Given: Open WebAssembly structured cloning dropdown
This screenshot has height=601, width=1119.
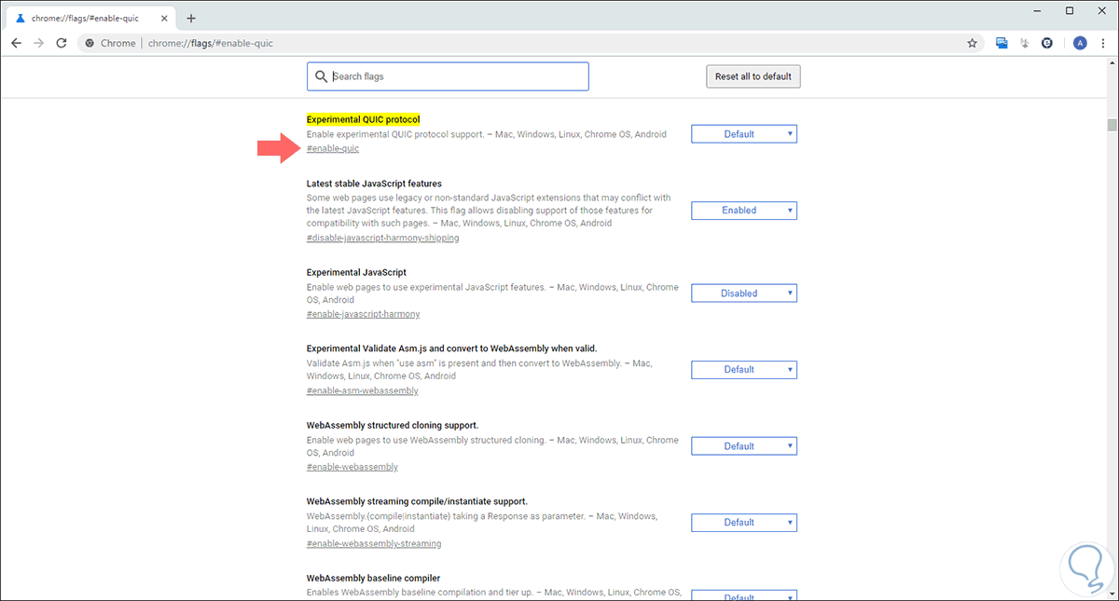Looking at the screenshot, I should [x=743, y=446].
